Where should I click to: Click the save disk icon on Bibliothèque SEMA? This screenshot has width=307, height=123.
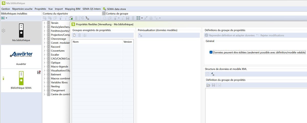(x=39, y=72)
